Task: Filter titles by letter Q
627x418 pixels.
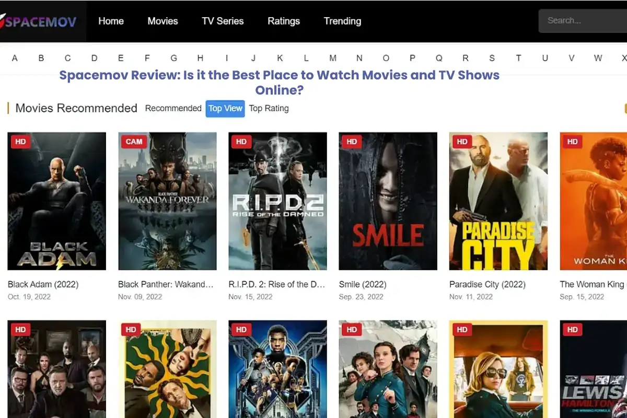Action: pyautogui.click(x=439, y=58)
